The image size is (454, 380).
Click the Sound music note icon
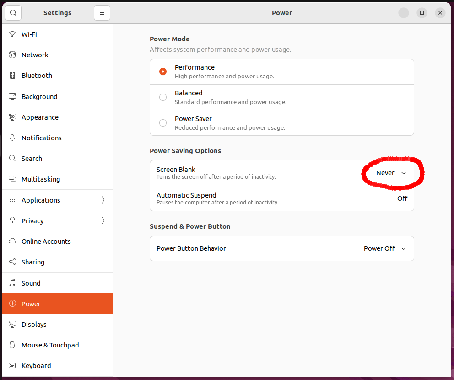coord(13,283)
